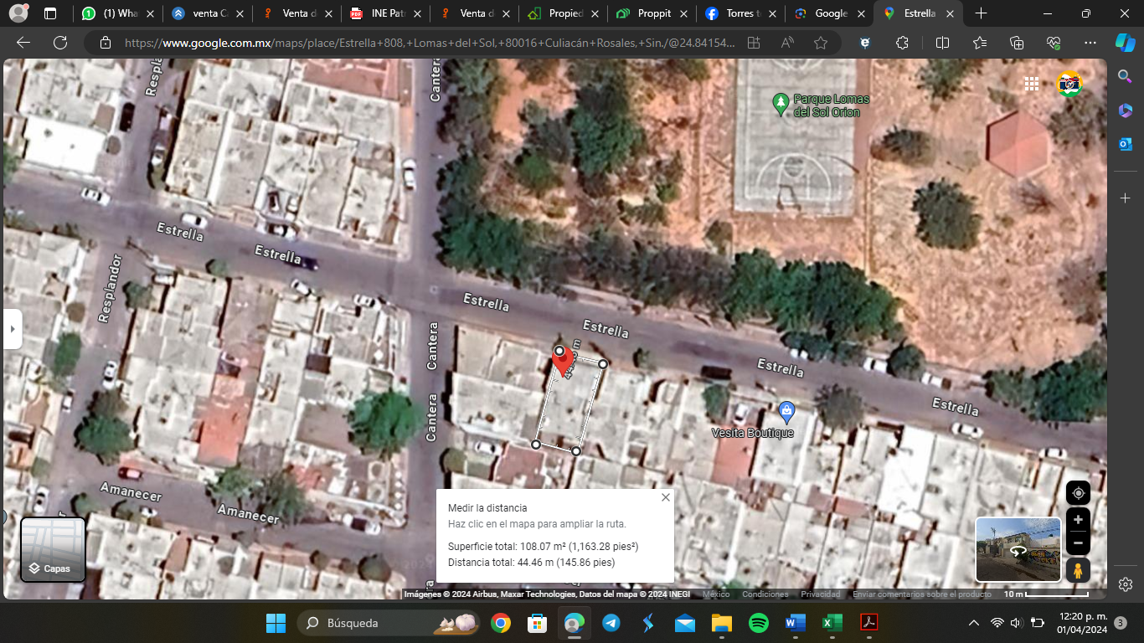This screenshot has width=1144, height=643.
Task: Open the Google apps grid
Action: [x=1031, y=84]
